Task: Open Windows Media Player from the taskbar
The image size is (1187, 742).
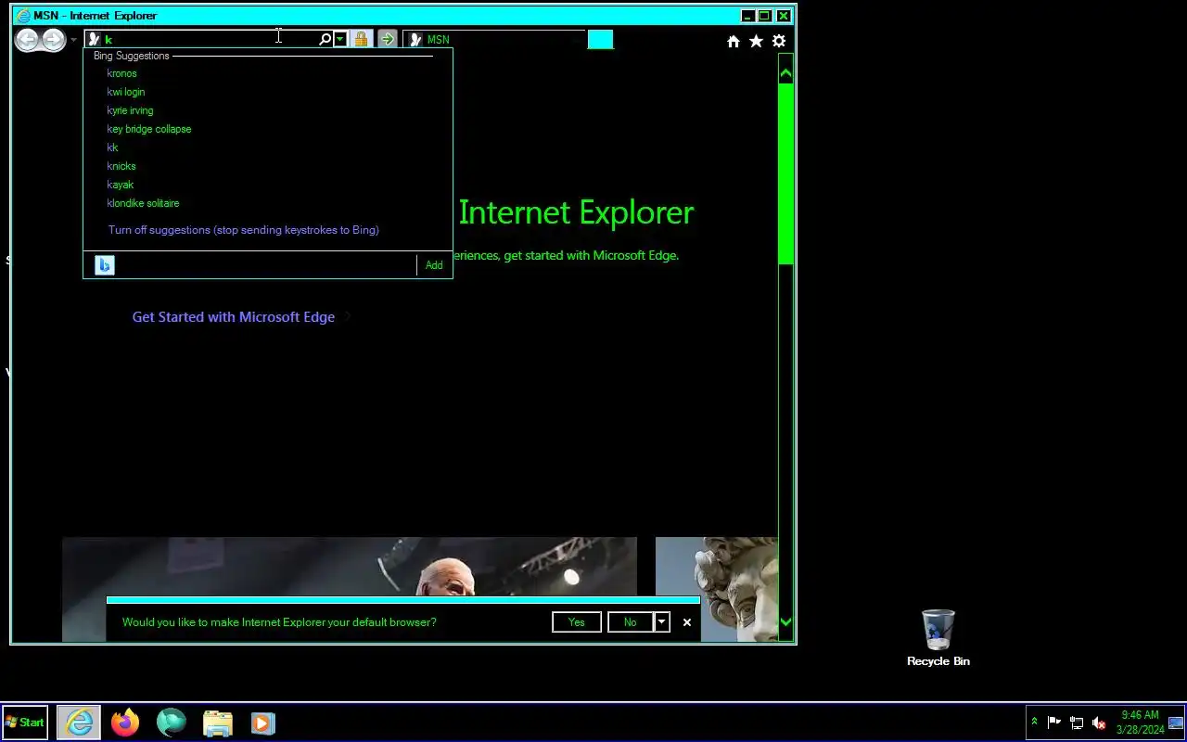Action: [262, 723]
